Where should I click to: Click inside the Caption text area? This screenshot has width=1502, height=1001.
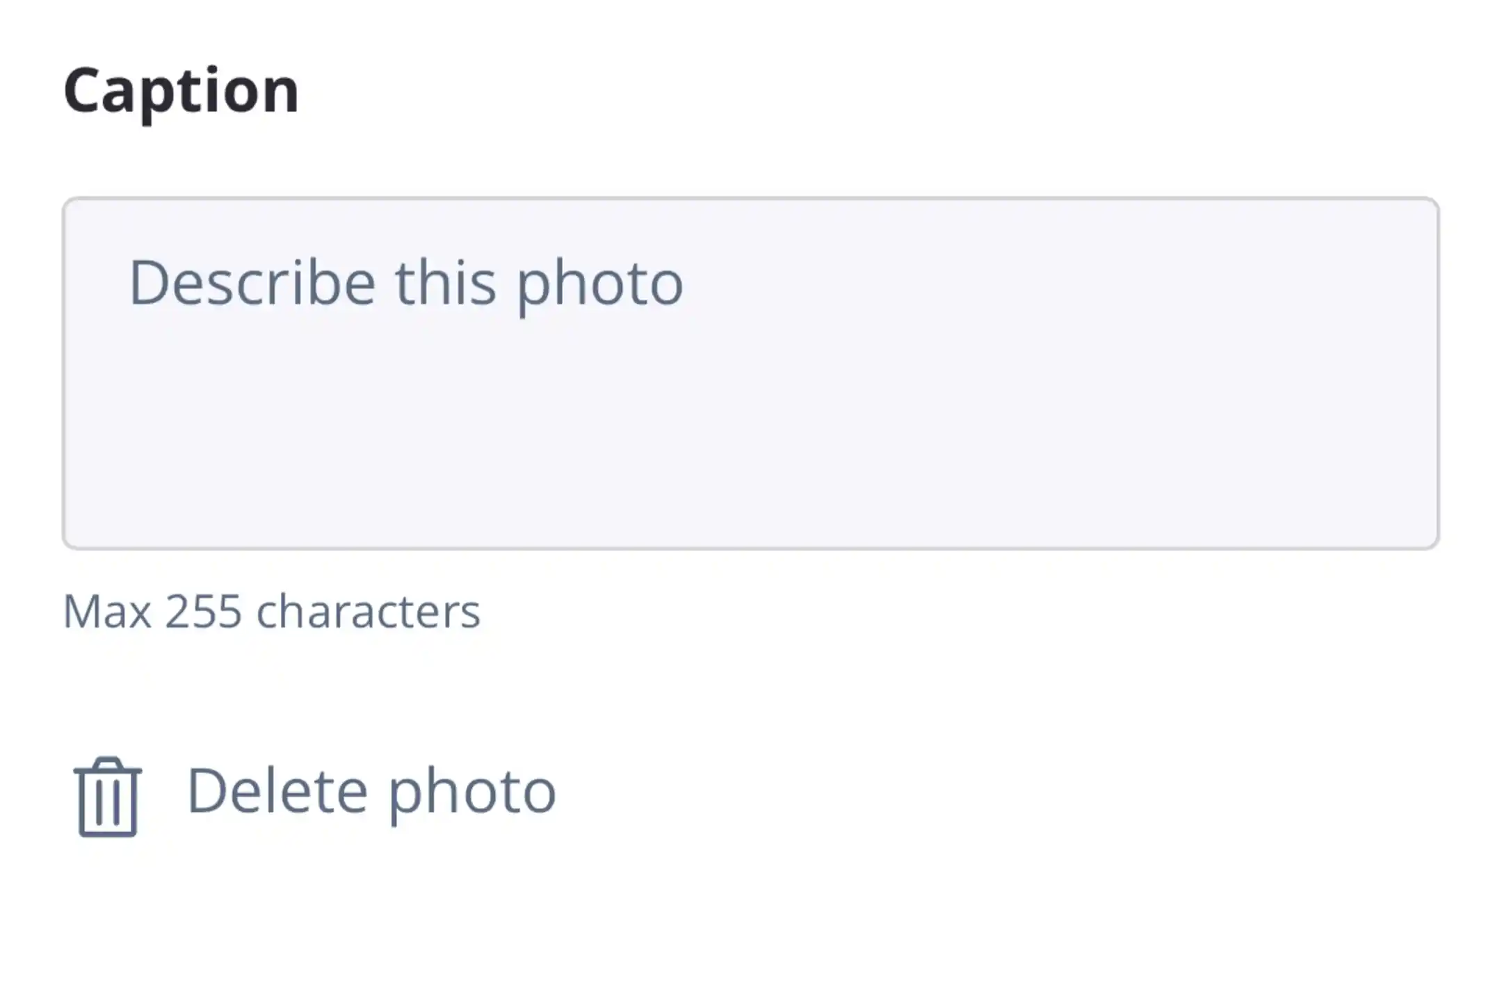pyautogui.click(x=750, y=373)
